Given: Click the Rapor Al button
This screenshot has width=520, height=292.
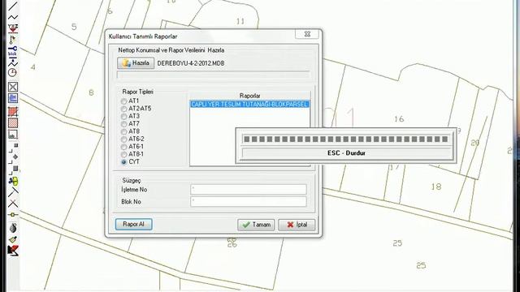Looking at the screenshot, I should (x=133, y=224).
